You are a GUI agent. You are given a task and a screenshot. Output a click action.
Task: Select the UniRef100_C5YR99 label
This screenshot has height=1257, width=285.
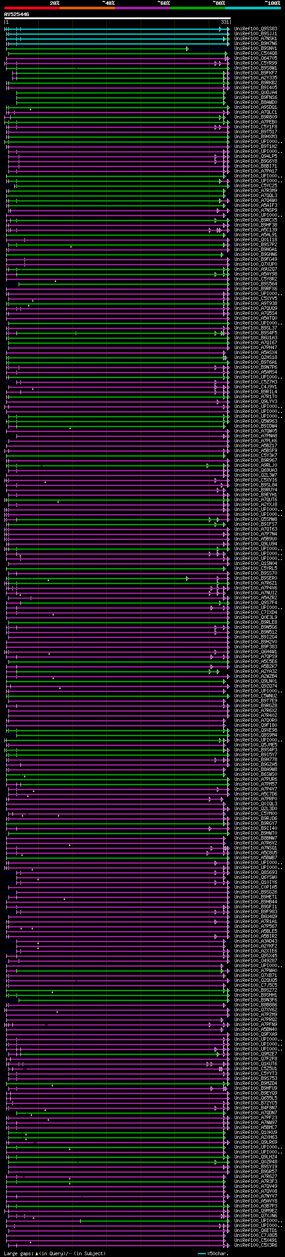(256, 63)
